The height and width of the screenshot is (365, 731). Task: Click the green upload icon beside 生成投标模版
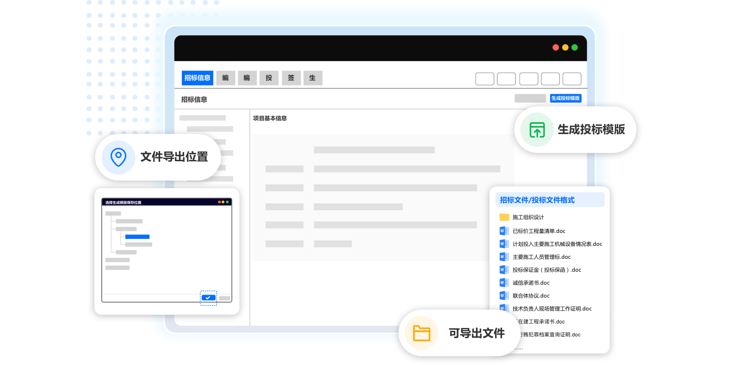coord(537,130)
